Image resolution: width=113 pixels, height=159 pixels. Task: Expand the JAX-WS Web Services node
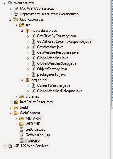coord(10,9)
